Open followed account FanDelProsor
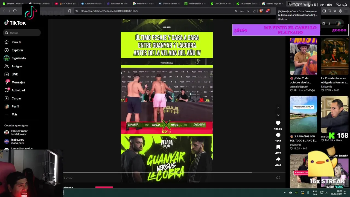The height and width of the screenshot is (197, 350). pos(19,132)
